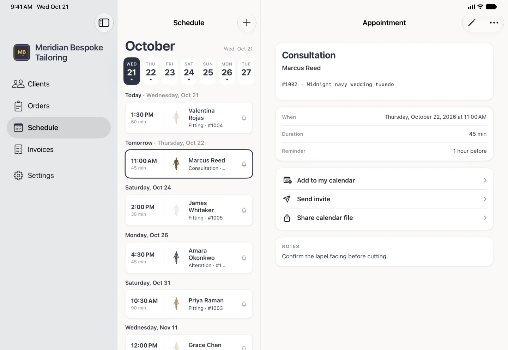Open the more options ellipsis menu
508x350 pixels.
click(494, 23)
